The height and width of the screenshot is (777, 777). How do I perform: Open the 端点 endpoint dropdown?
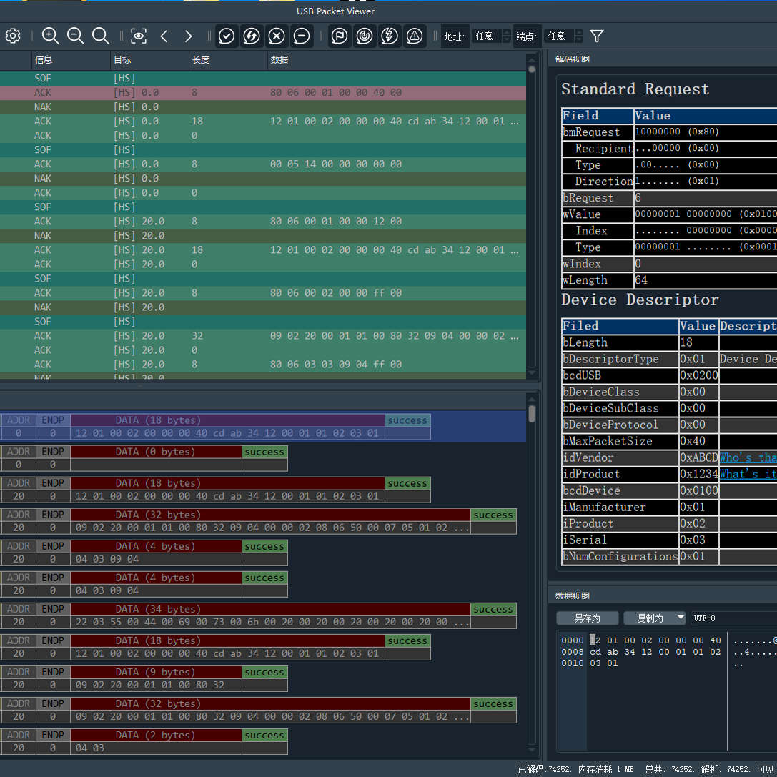tap(563, 36)
